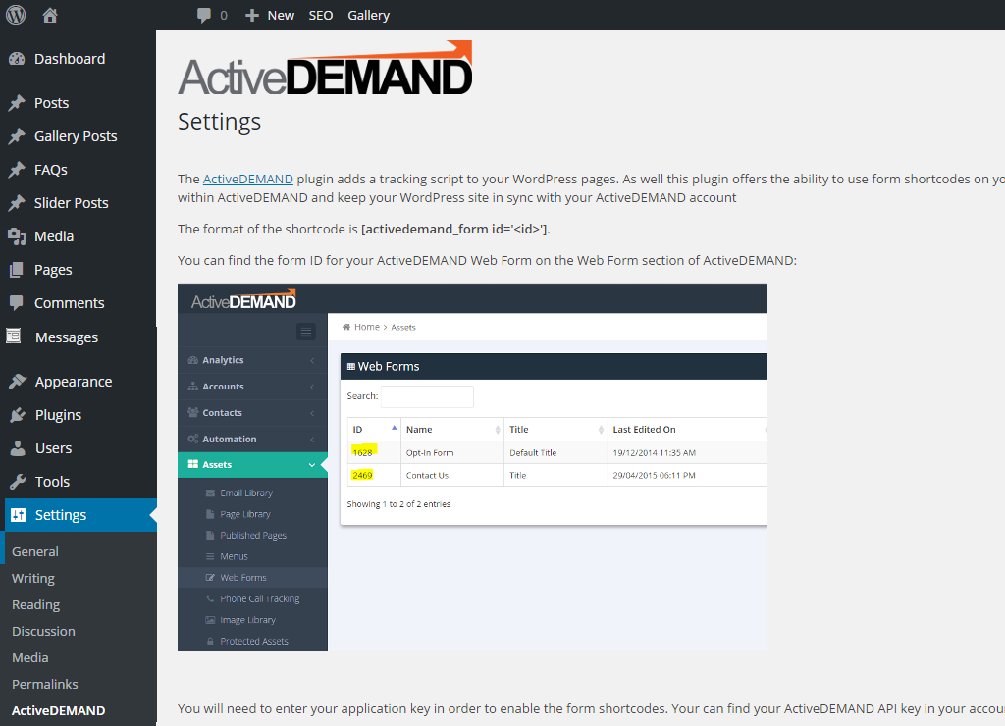Open General settings submenu
This screenshot has width=1005, height=726.
(35, 551)
